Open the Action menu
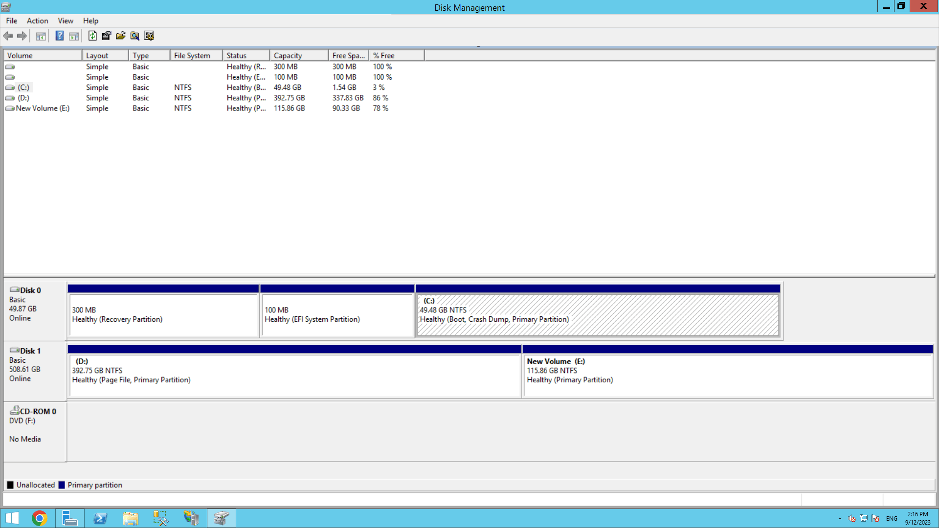 pos(37,21)
